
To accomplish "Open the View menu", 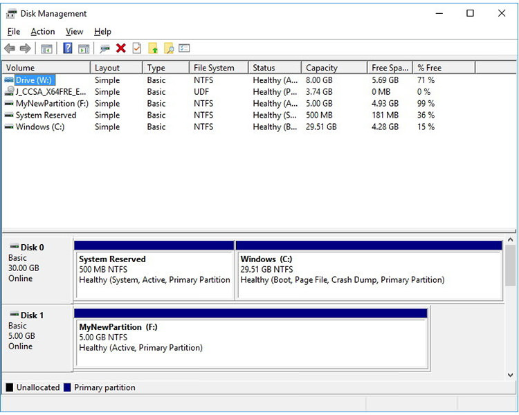I will point(74,32).
